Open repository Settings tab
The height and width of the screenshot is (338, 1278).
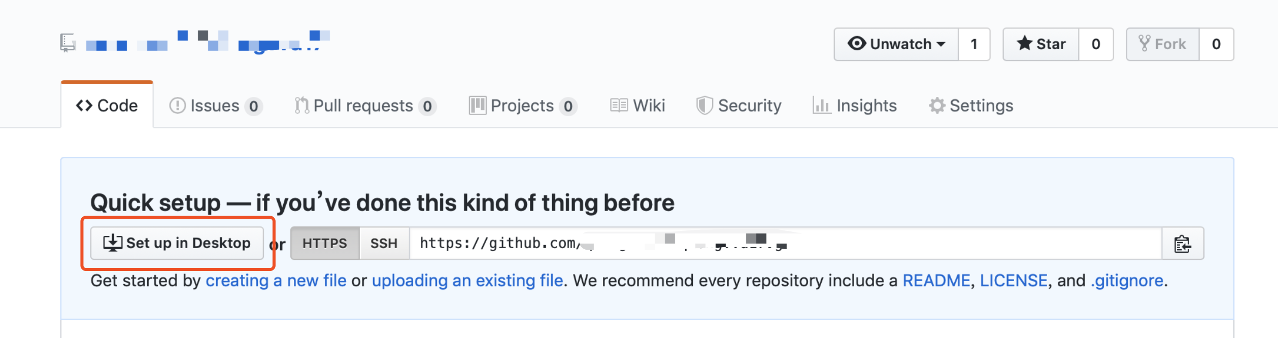(x=971, y=106)
